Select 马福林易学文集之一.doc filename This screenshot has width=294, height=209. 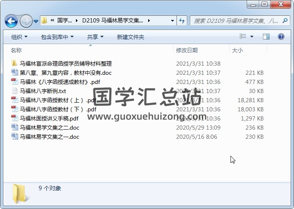coord(49,137)
